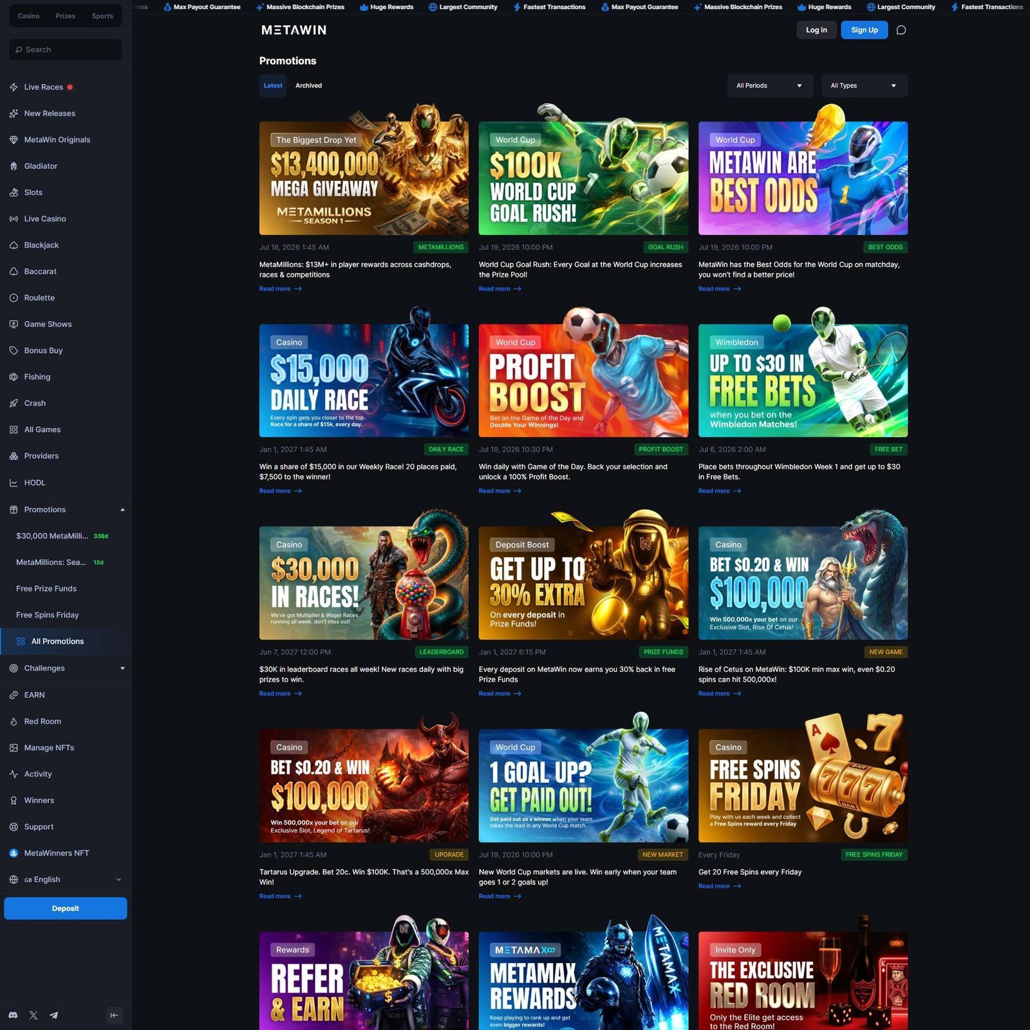Read more about World Cup Goal Rush

[x=500, y=289]
